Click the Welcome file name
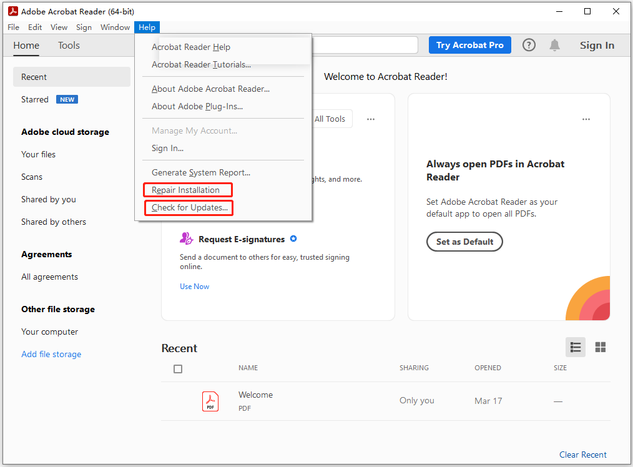 (x=255, y=395)
